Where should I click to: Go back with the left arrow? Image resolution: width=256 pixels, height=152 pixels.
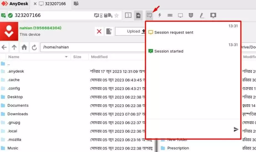coord(4,47)
